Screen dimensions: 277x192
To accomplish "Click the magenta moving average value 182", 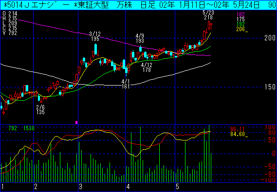I will pos(240,15).
